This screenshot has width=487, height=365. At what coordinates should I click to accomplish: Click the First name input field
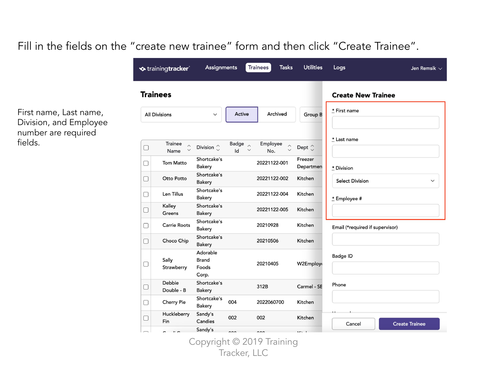click(385, 122)
